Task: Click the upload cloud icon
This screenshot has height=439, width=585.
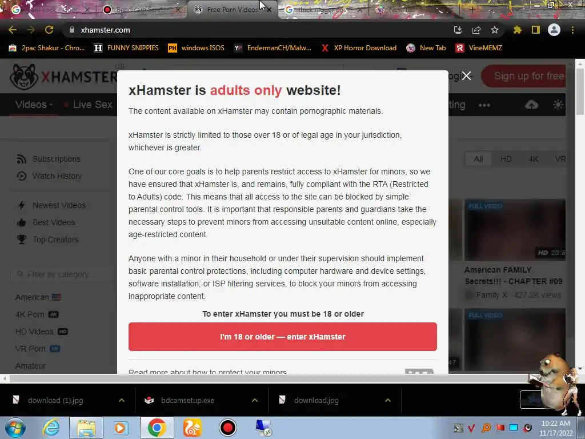Action: pos(531,105)
